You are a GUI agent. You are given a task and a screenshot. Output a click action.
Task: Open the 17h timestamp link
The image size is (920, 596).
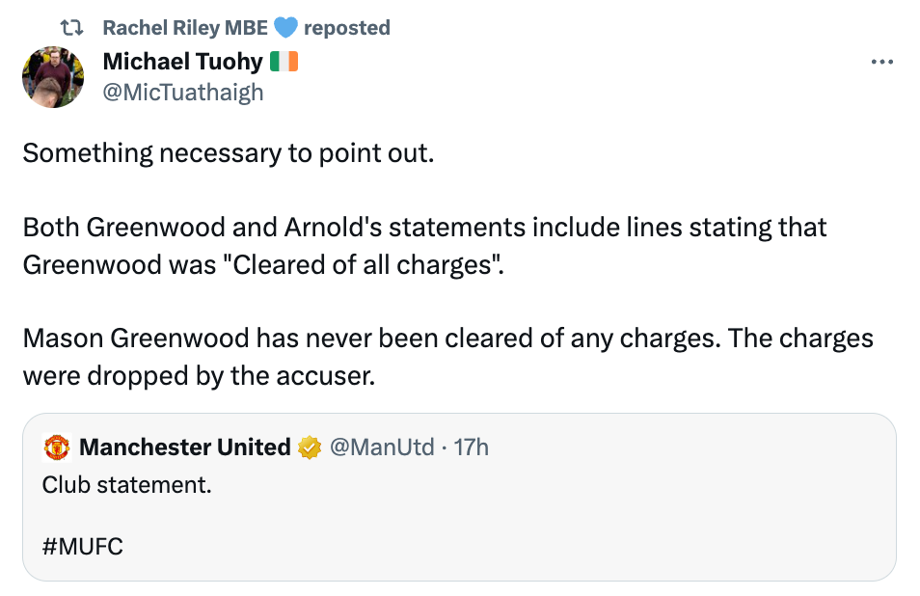[x=472, y=447]
